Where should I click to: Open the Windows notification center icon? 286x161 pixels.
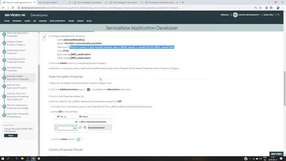coord(281,159)
